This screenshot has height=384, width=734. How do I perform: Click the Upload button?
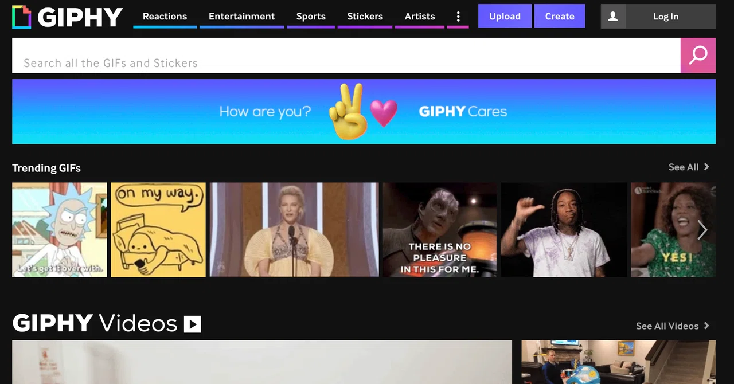(505, 16)
